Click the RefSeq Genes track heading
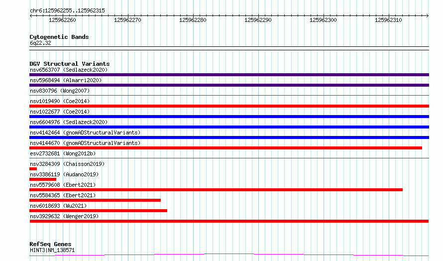443x261 pixels. (50, 244)
